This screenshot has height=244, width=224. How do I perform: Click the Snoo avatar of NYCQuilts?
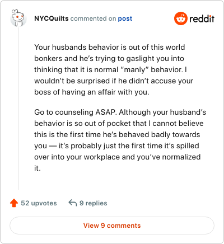click(18, 18)
